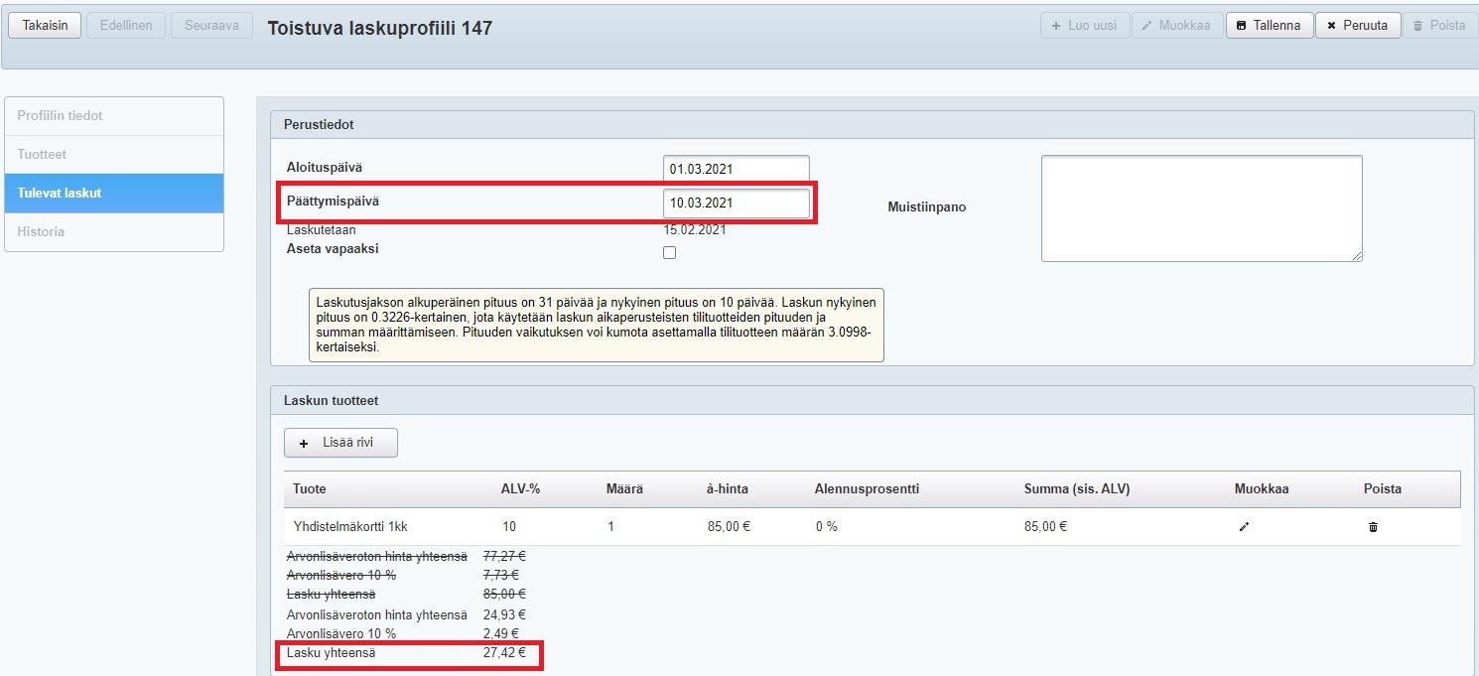Click the Päättymispäivä date field
Viewport: 1479px width, 676px height.
(x=736, y=203)
